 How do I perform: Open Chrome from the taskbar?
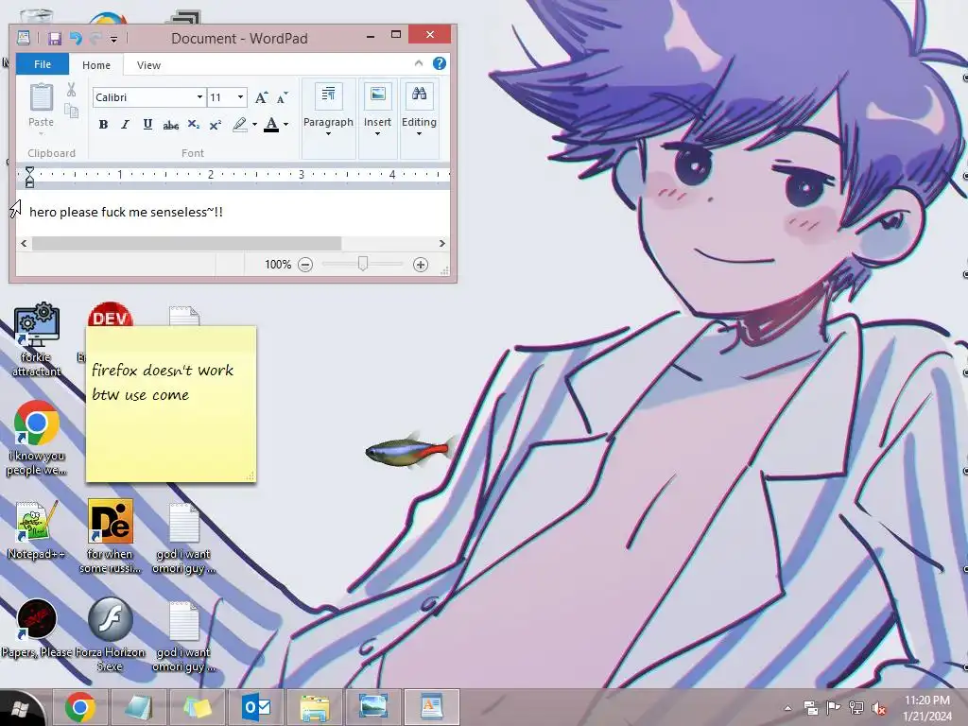click(x=80, y=707)
